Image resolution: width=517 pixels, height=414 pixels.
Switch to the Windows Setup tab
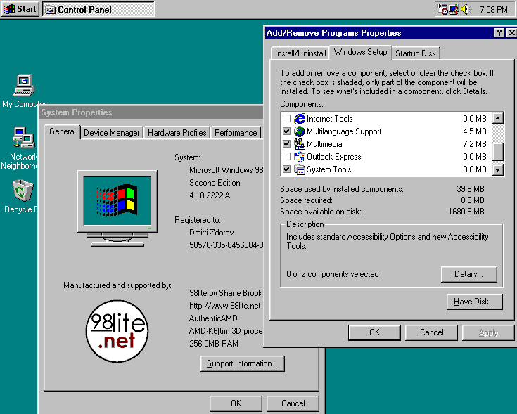pos(360,52)
